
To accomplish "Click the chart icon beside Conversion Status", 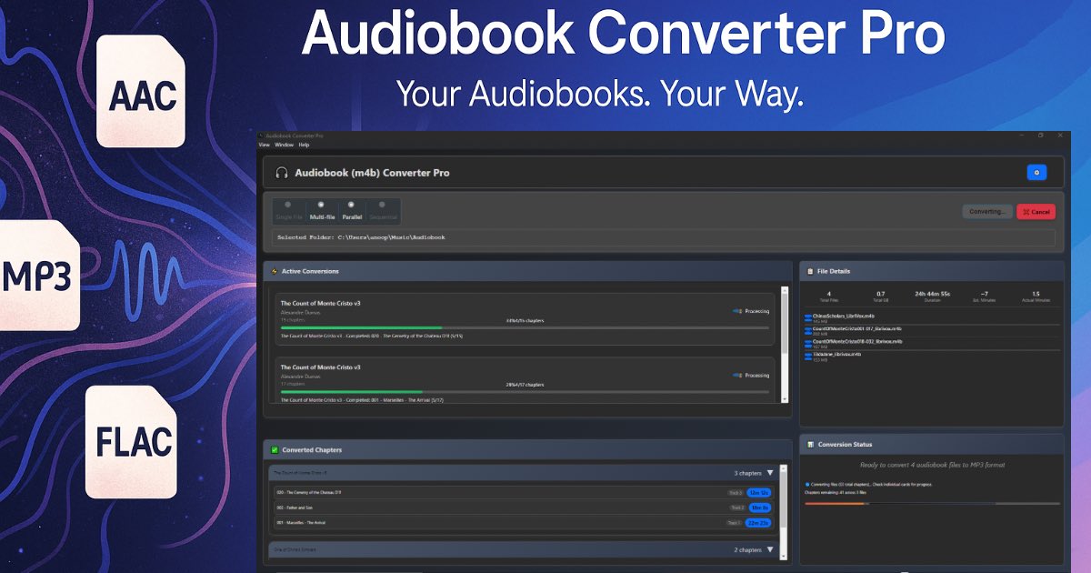I will coord(810,445).
